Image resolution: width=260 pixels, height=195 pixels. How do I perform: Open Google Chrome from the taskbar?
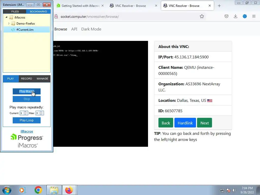[x=38, y=190]
